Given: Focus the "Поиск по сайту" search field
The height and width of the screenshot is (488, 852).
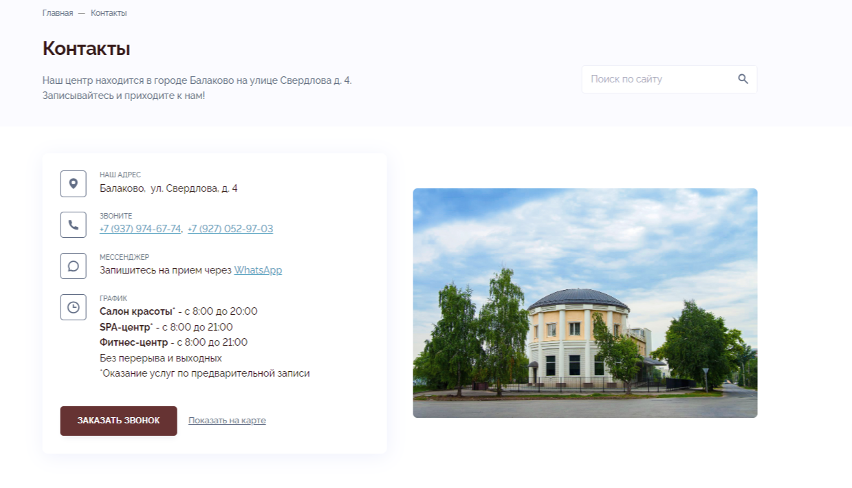Looking at the screenshot, I should coord(657,79).
